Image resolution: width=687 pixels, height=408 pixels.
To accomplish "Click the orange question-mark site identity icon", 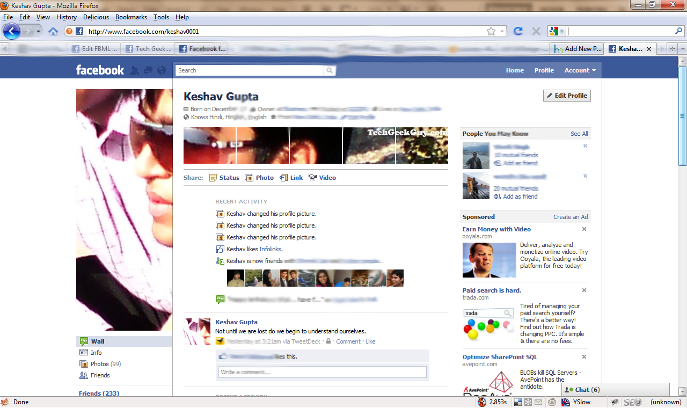I will (69, 31).
